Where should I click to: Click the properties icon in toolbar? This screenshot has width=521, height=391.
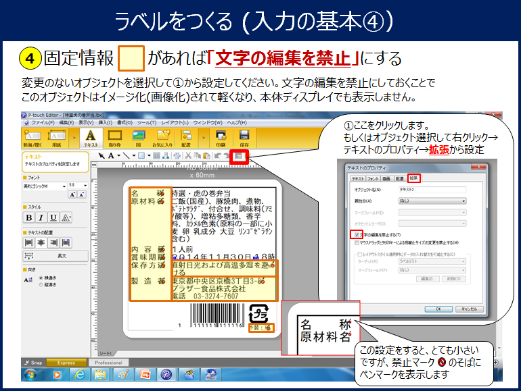[x=239, y=156]
